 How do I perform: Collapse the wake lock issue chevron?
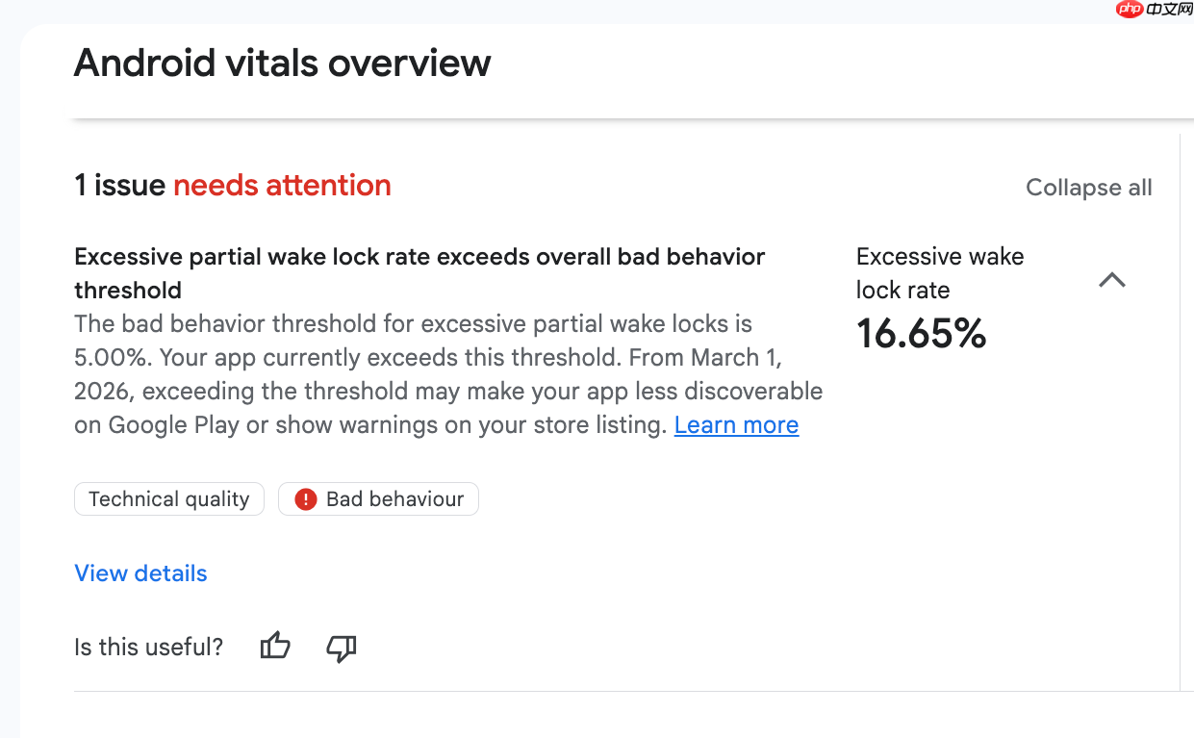click(1112, 280)
